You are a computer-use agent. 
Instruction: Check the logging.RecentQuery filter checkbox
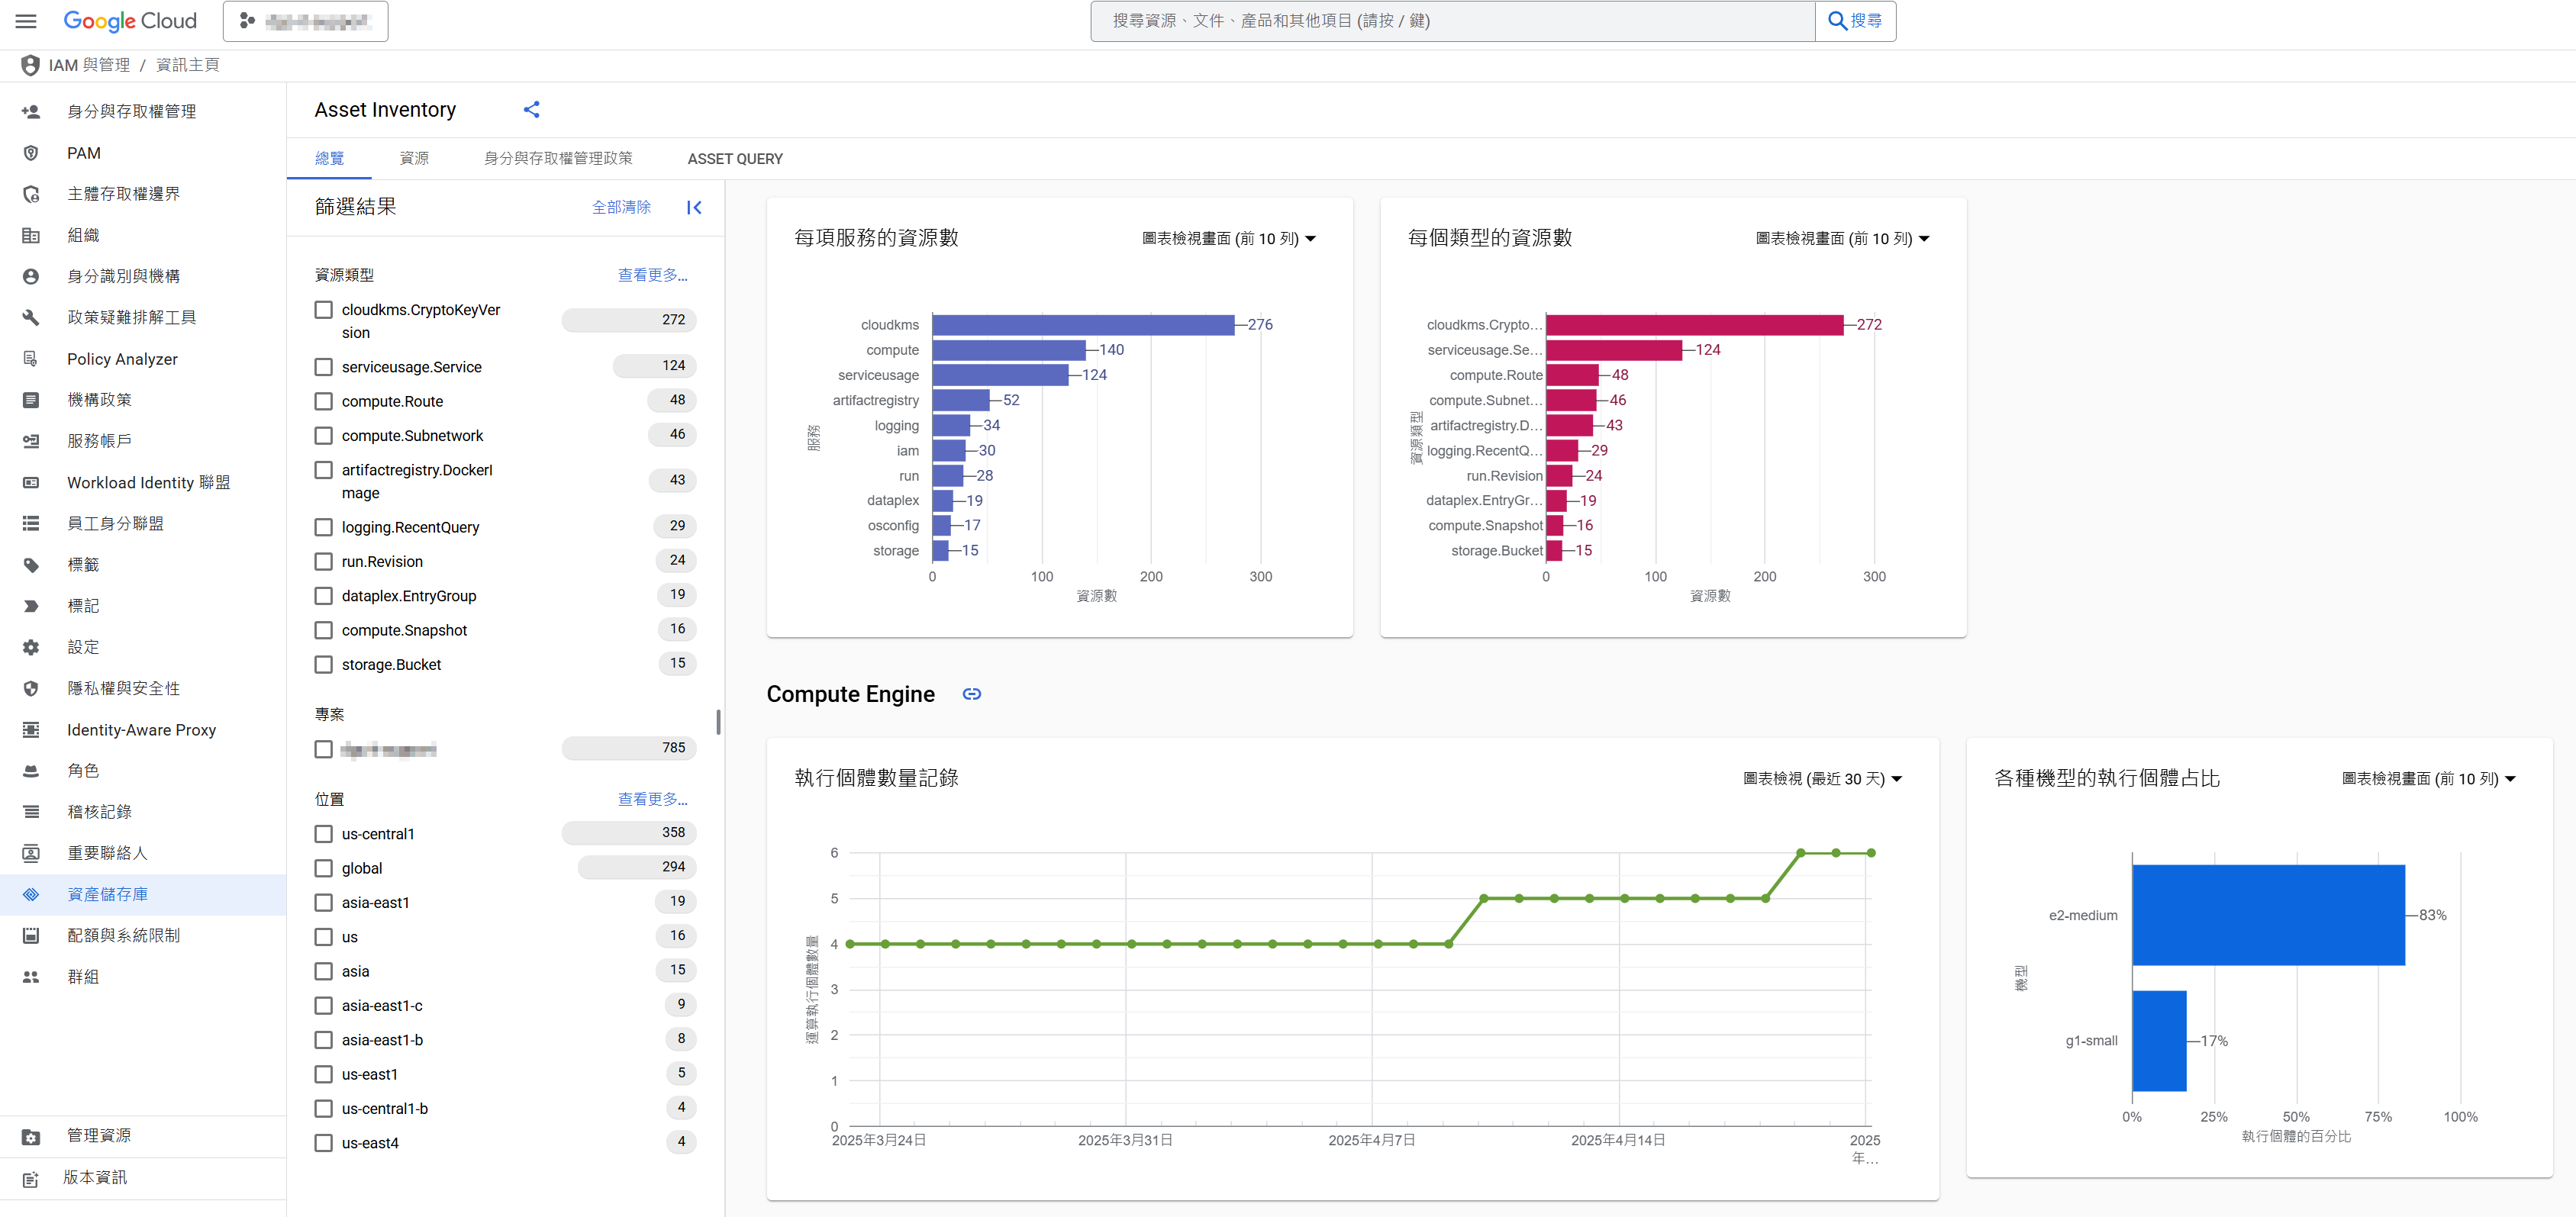click(323, 527)
